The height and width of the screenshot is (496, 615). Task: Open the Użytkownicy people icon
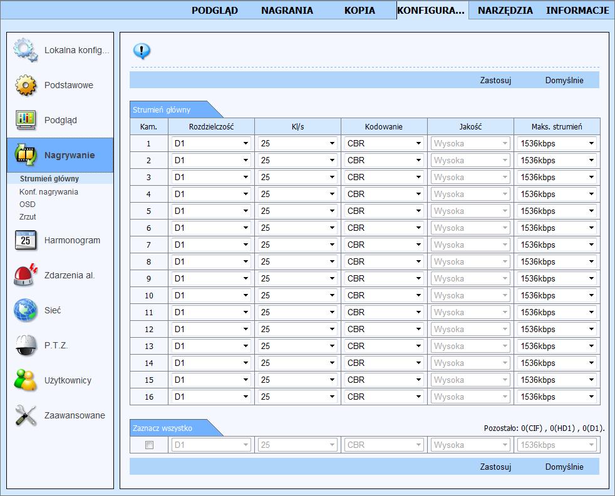[x=26, y=380]
